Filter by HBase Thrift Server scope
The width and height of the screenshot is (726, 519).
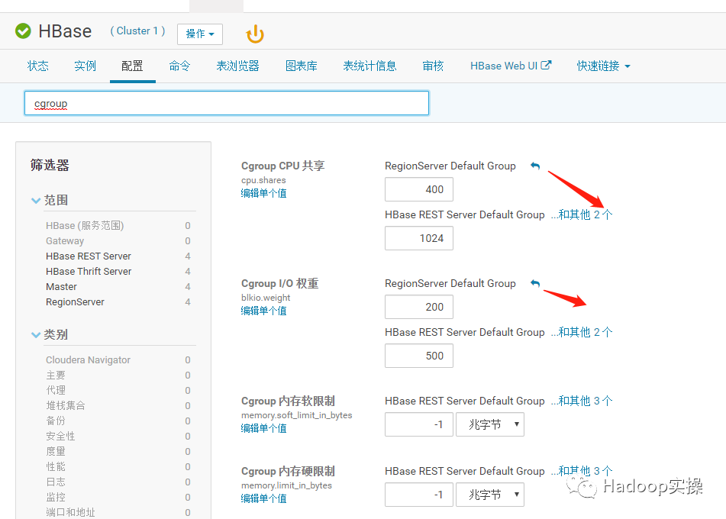(89, 272)
